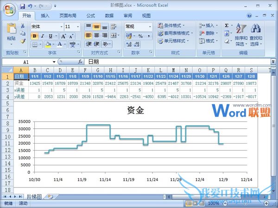Apply accounting number format
This screenshot has width=278, height=208.
128,36
